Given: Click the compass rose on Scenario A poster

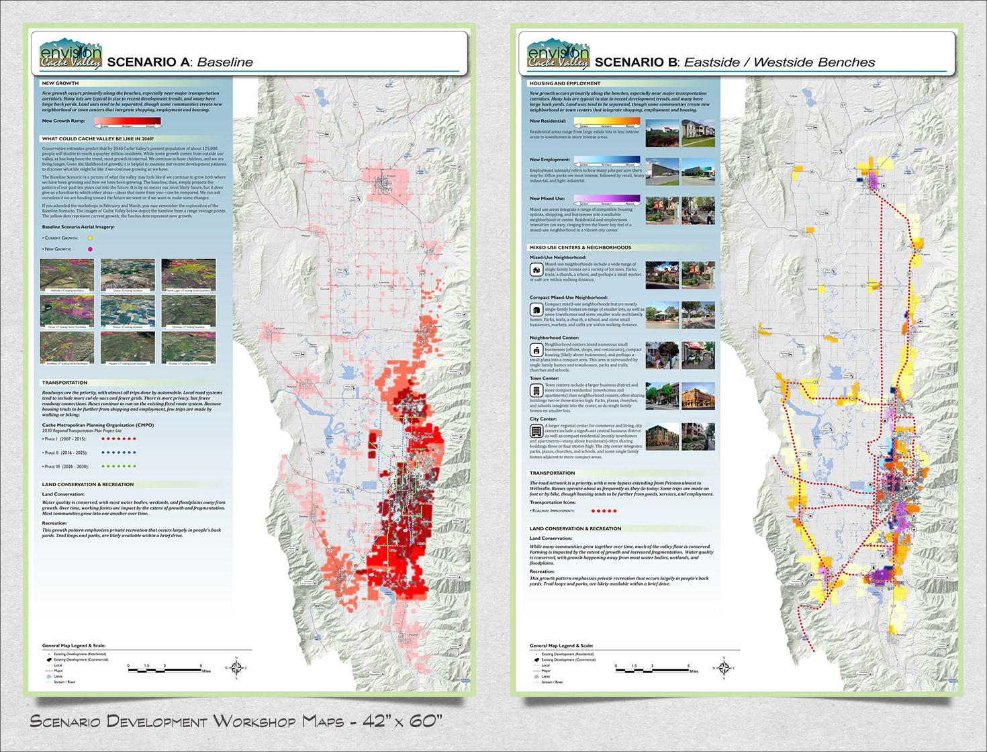Looking at the screenshot, I should coord(236,667).
